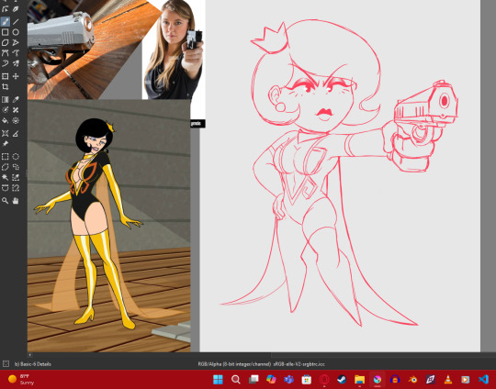The height and width of the screenshot is (389, 496).
Task: Click the Krita icon in taskbar
Action: click(x=378, y=379)
